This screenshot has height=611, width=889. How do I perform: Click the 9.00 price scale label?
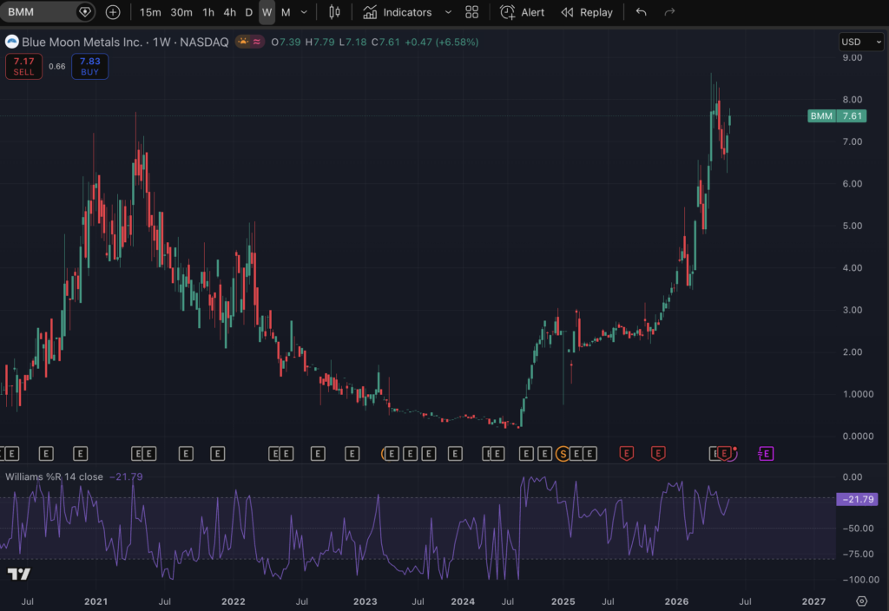pyautogui.click(x=853, y=58)
